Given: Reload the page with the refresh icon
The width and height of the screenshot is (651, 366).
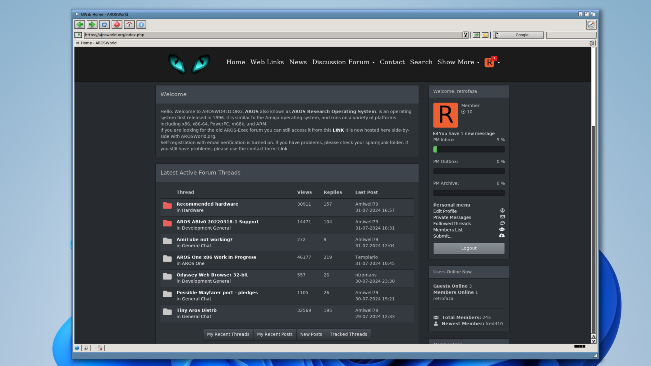Looking at the screenshot, I should pyautogui.click(x=104, y=25).
